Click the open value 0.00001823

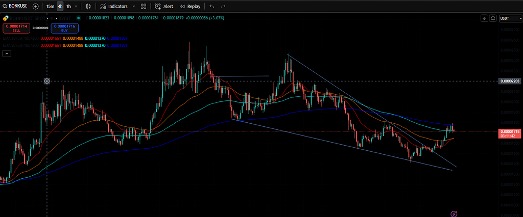pos(99,18)
